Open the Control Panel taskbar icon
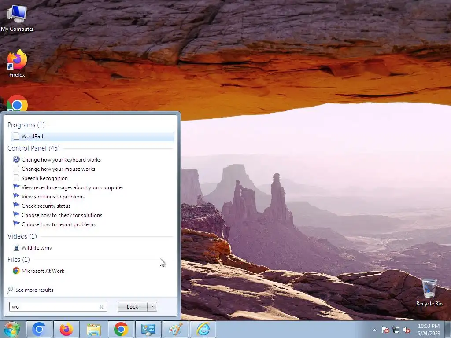The image size is (451, 338). click(x=148, y=329)
